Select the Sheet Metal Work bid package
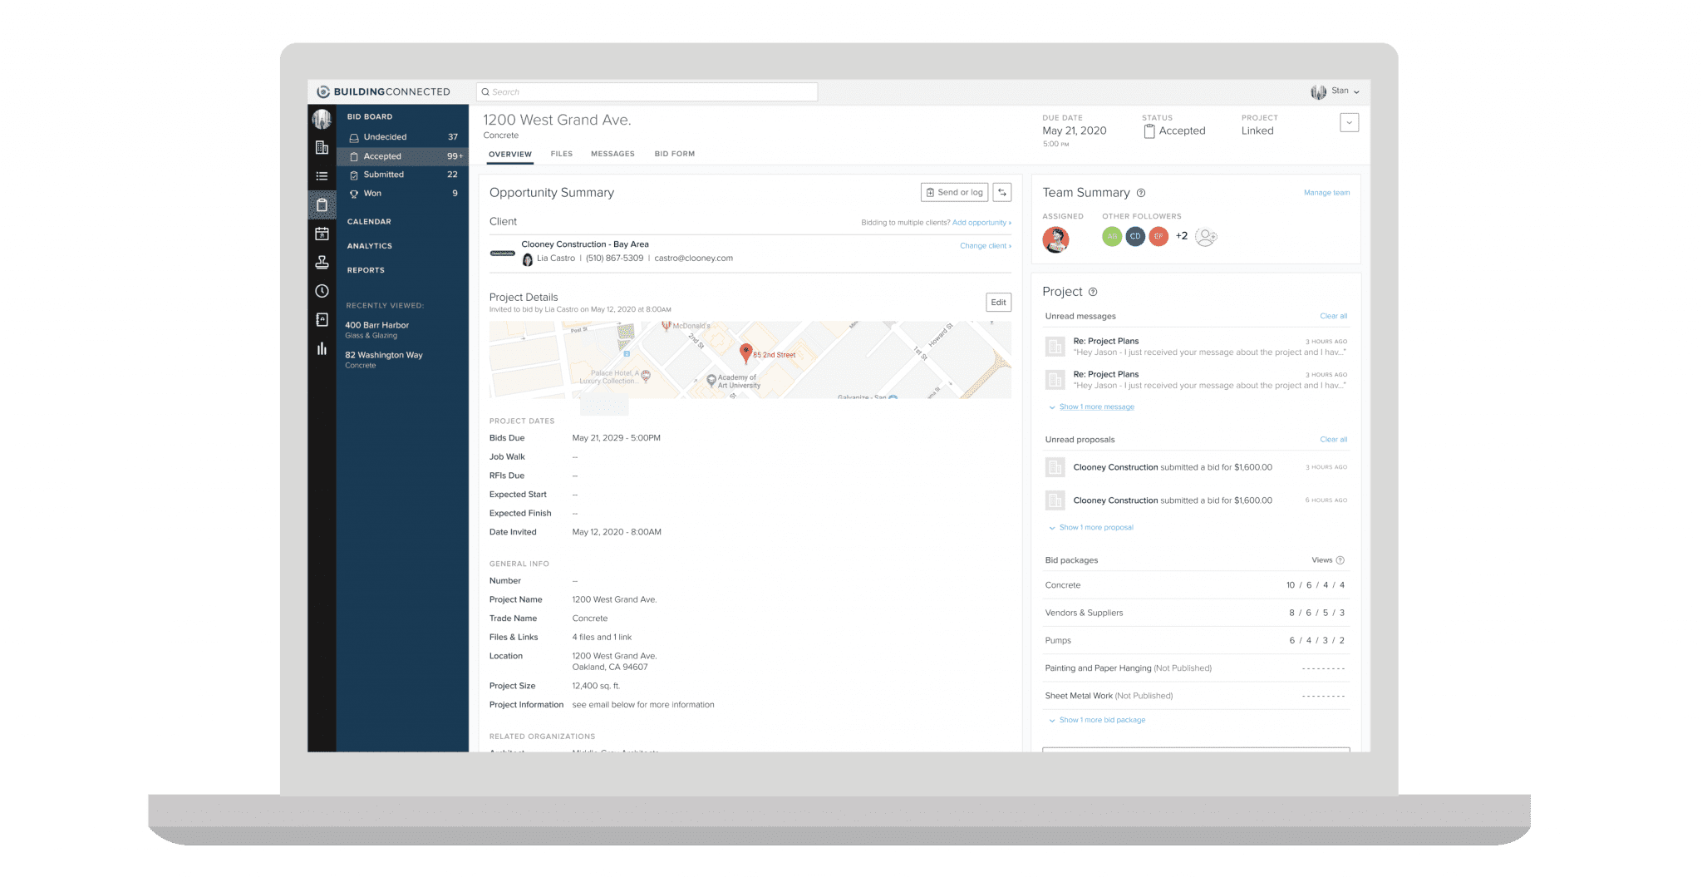Viewport: 1702px width, 887px height. click(x=1196, y=696)
